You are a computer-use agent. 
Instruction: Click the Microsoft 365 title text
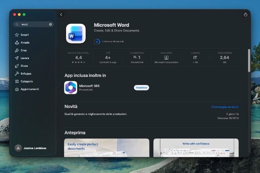[89, 86]
